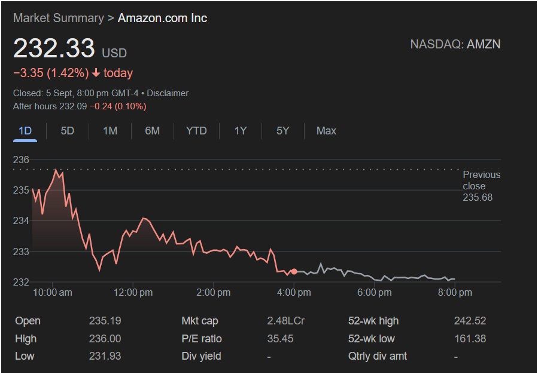The height and width of the screenshot is (374, 538).
Task: Click the 52-wk high value 242.52
Action: [x=470, y=321]
